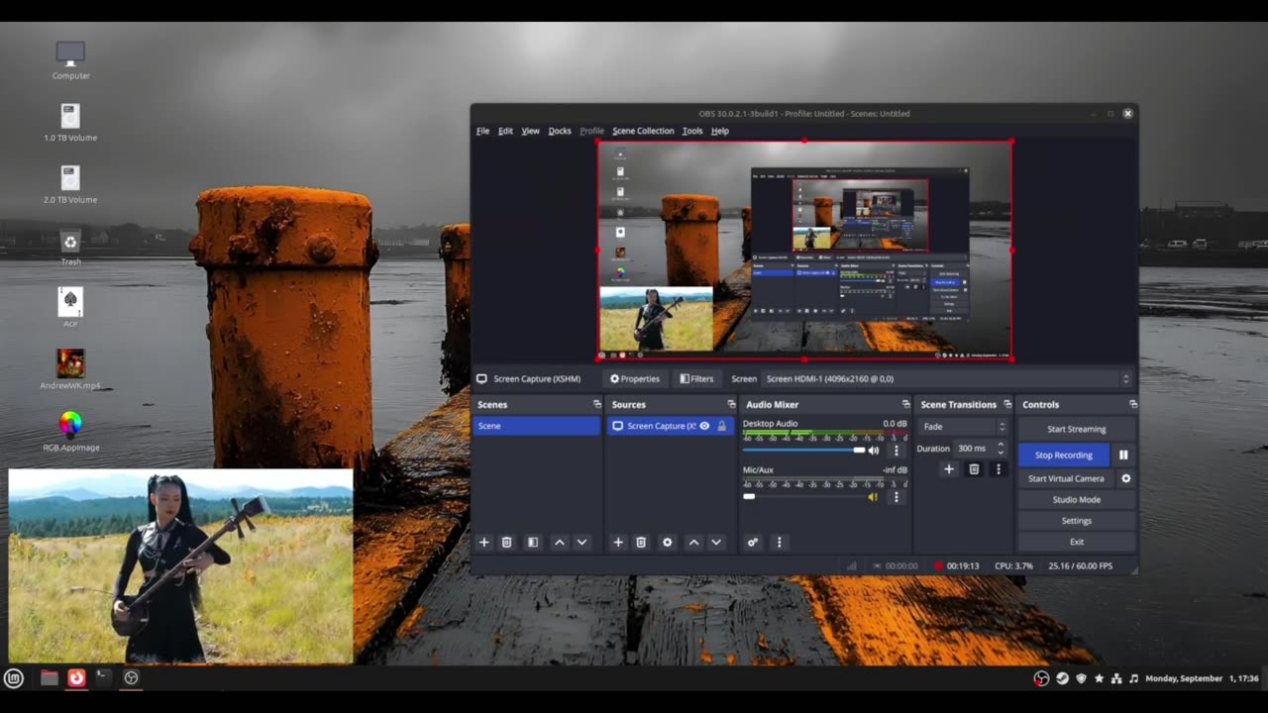Mute Desktop Audio speaker icon
This screenshot has width=1268, height=713.
point(874,451)
